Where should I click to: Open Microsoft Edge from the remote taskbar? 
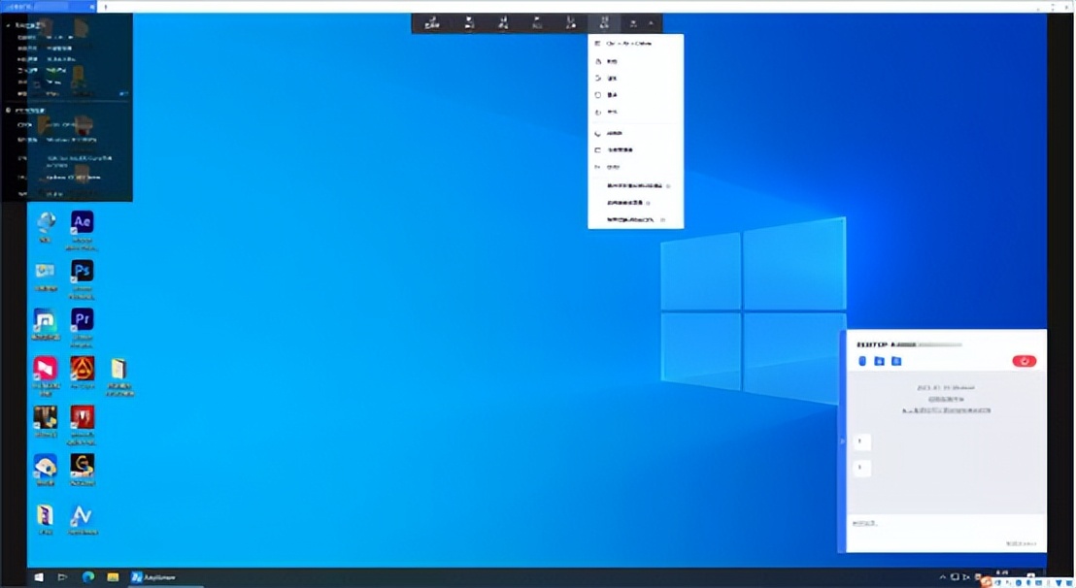click(87, 577)
